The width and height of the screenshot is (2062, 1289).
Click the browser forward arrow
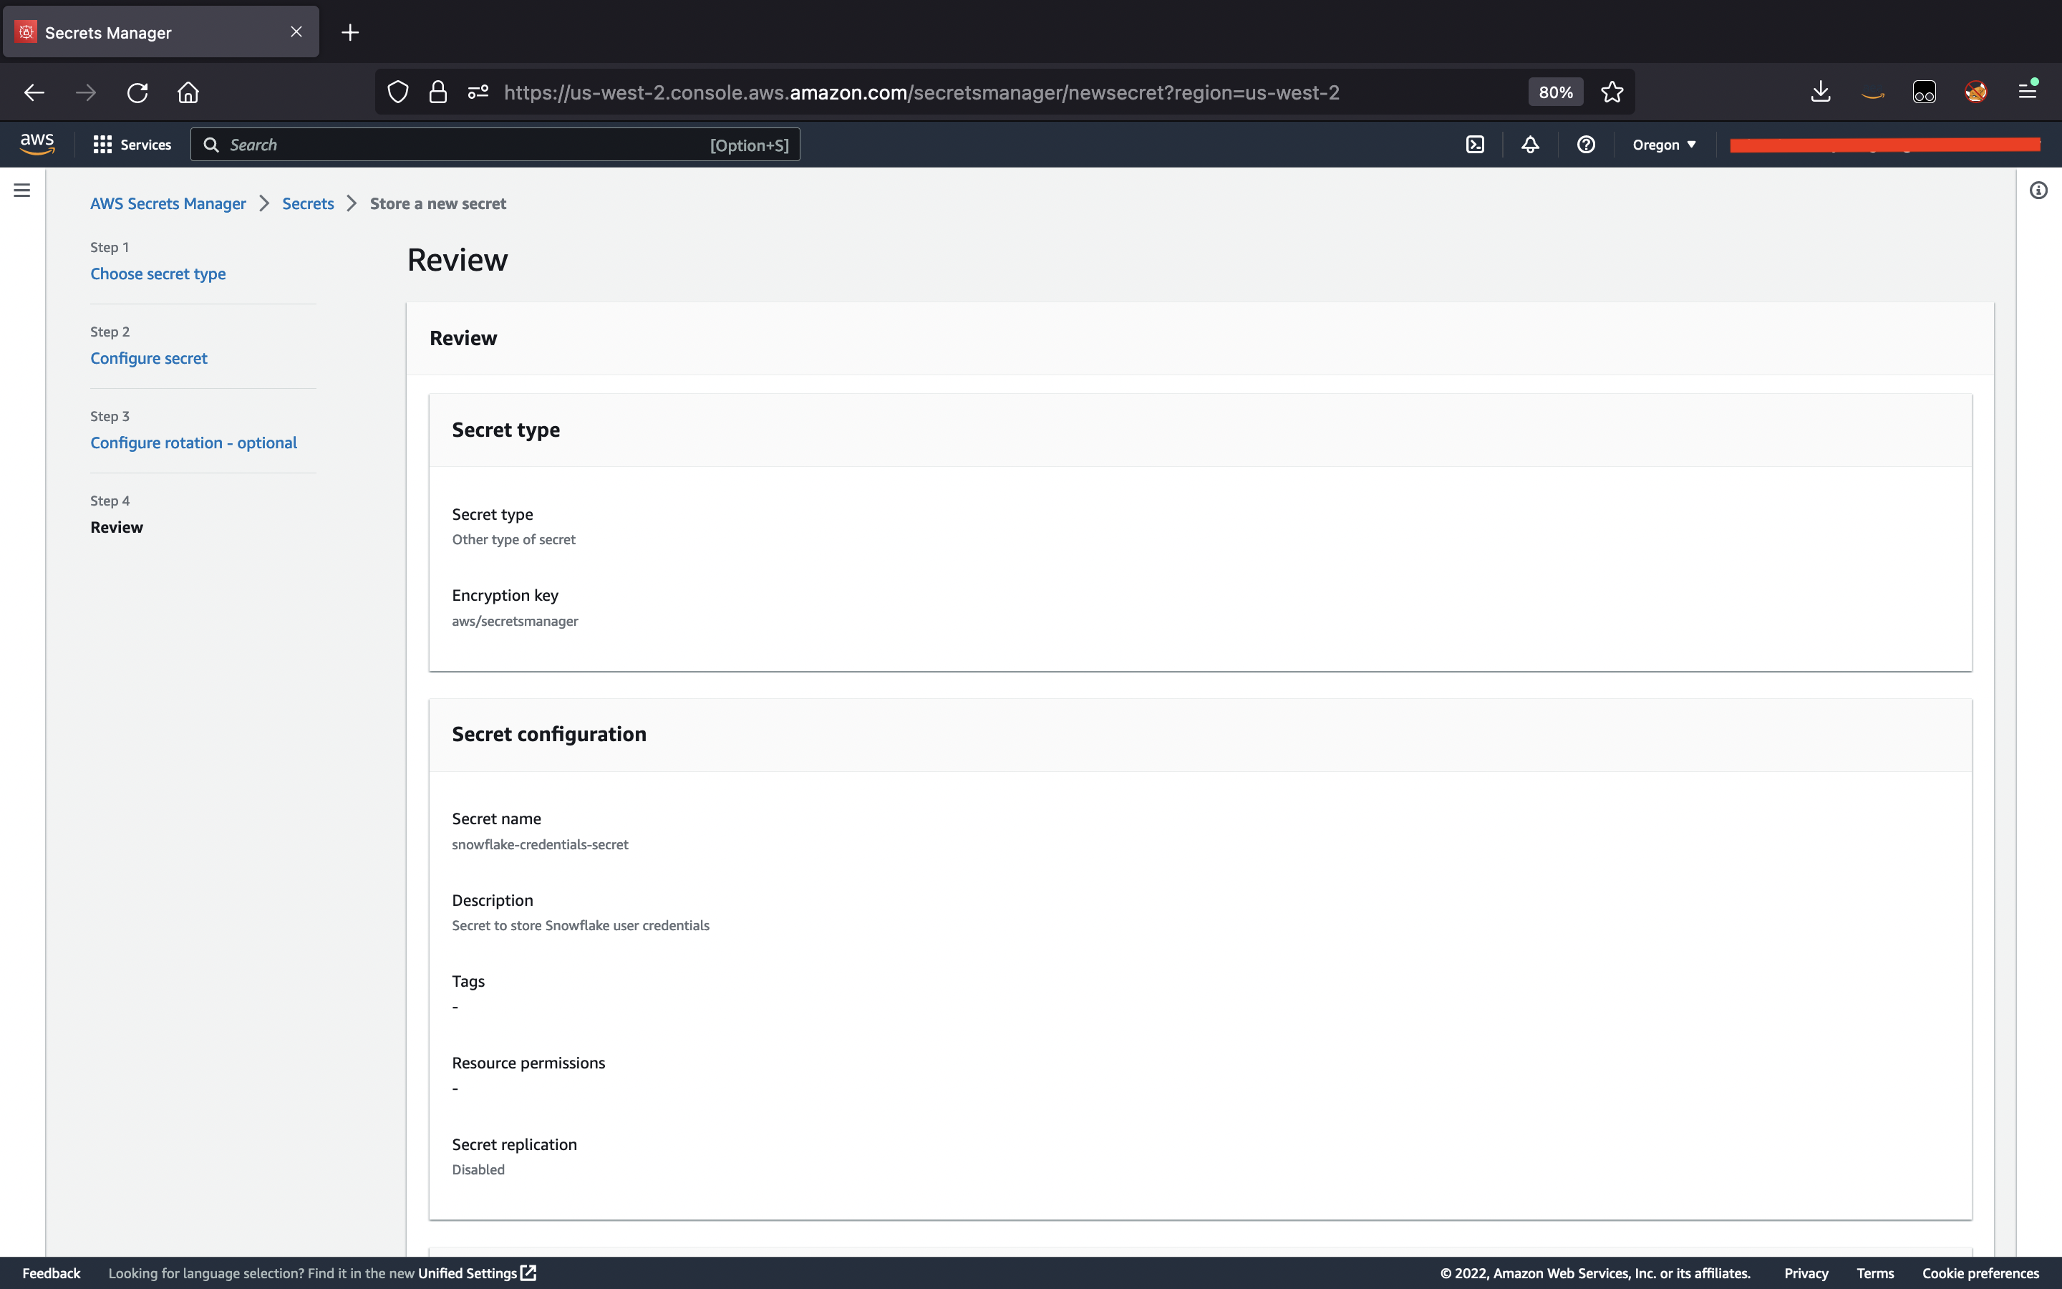pos(85,92)
